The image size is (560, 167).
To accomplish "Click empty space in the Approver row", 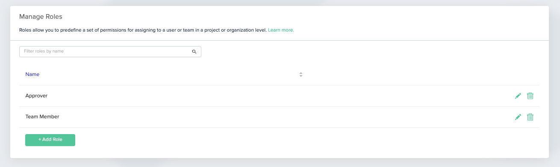I will pos(278,96).
